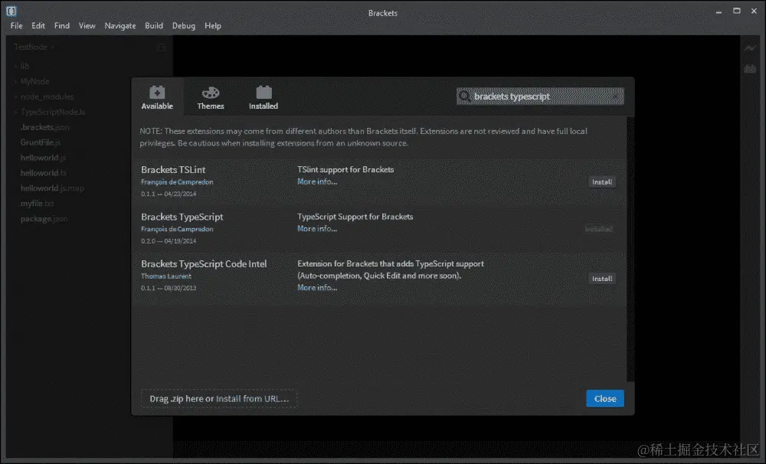Open GruntFile.js in the sidebar
Viewport: 766px width, 464px height.
(x=41, y=142)
